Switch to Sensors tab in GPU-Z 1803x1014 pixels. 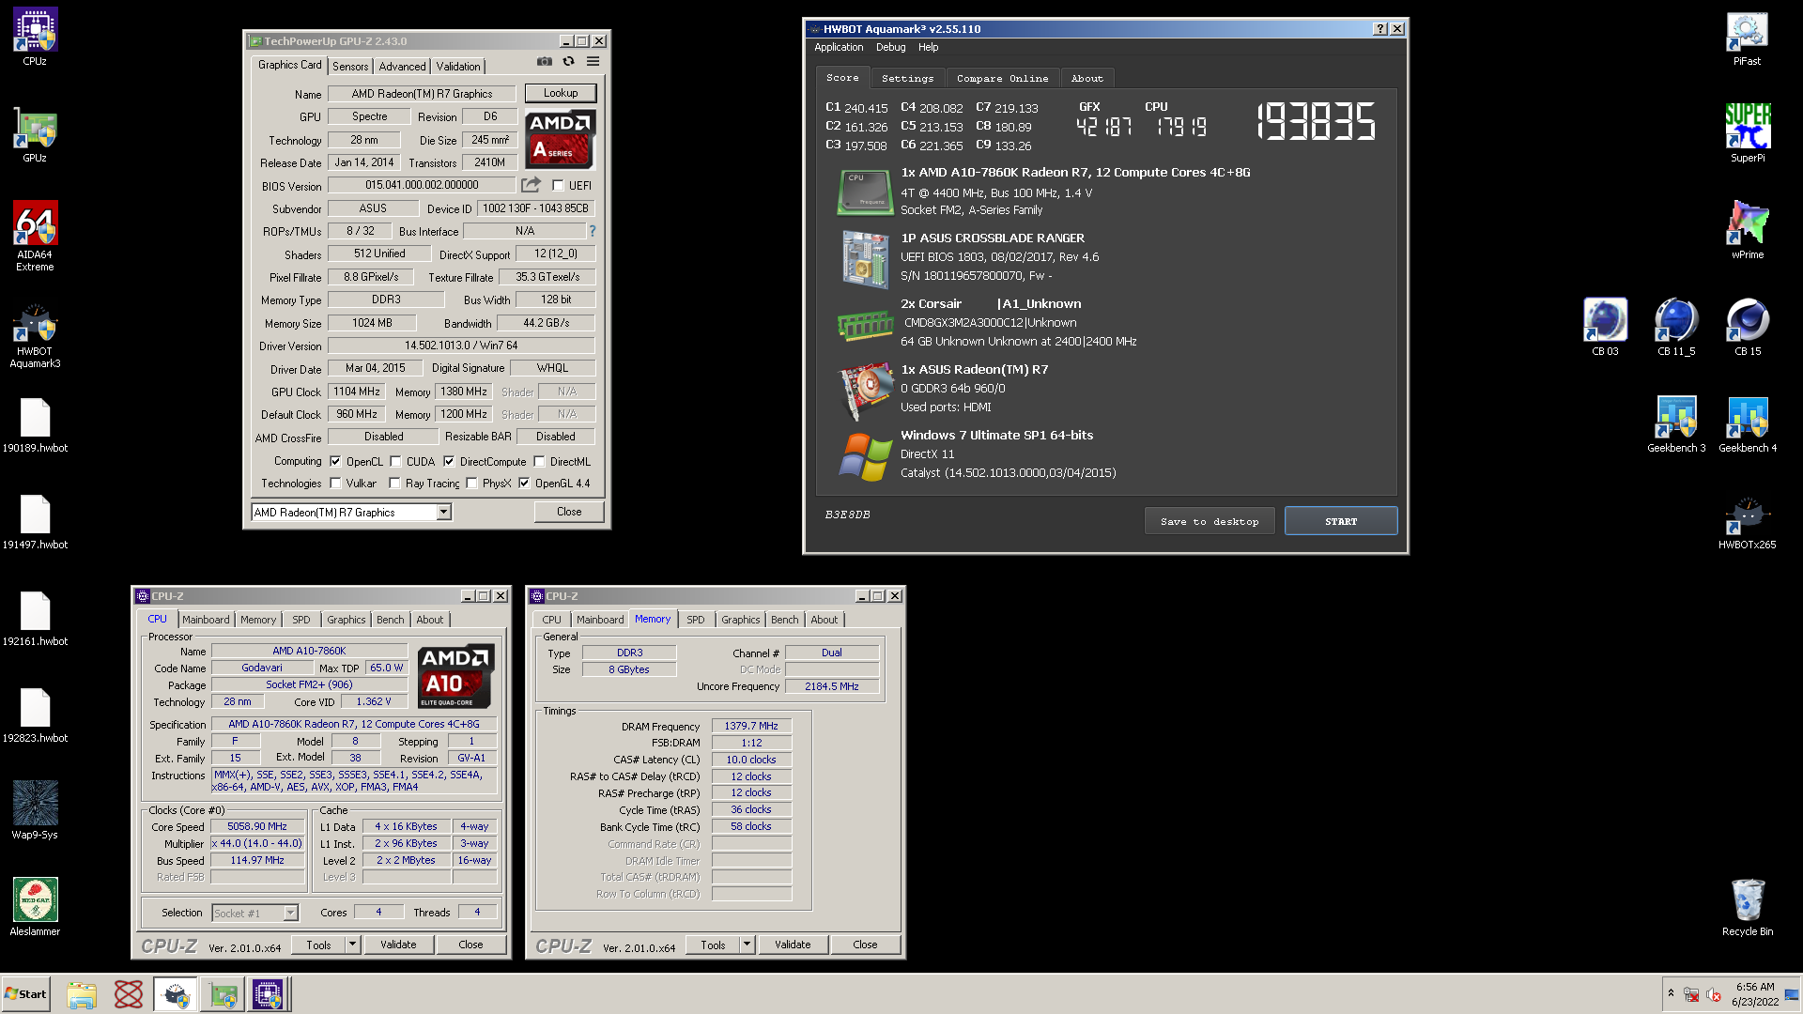pos(350,67)
